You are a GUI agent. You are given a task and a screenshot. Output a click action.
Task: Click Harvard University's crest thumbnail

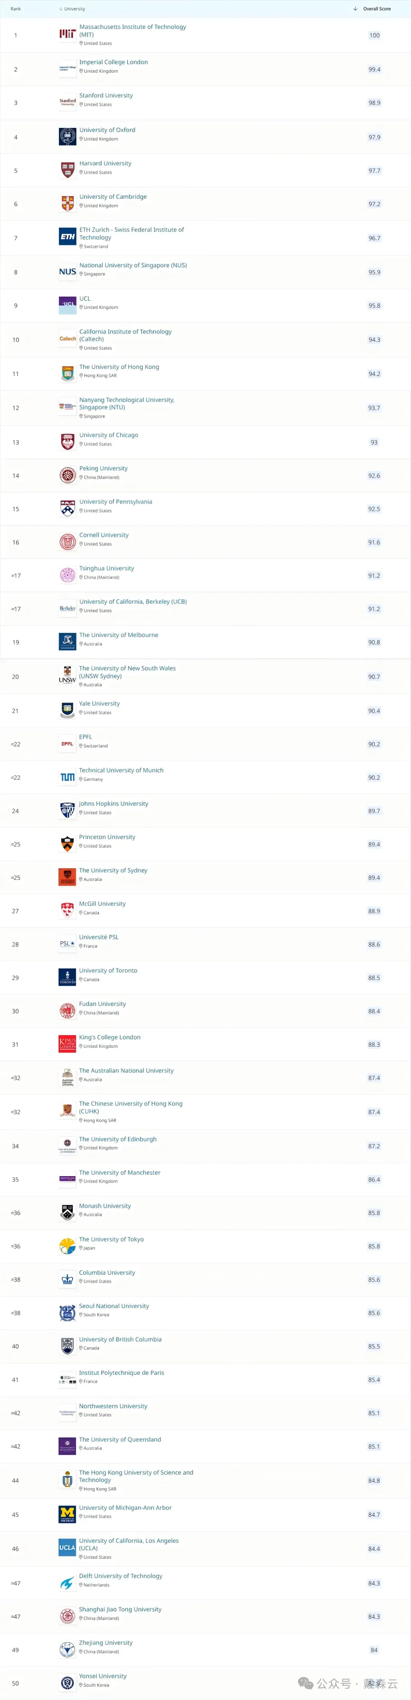[67, 170]
